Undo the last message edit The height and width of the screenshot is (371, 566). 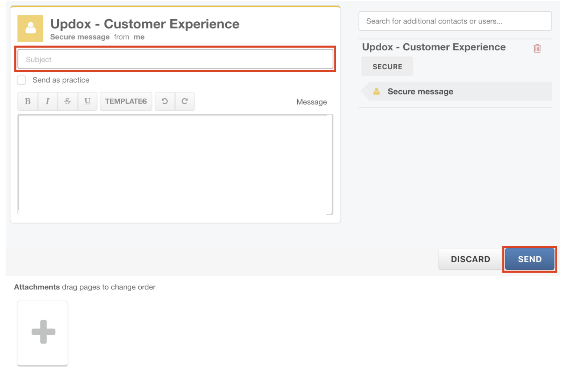pyautogui.click(x=165, y=101)
